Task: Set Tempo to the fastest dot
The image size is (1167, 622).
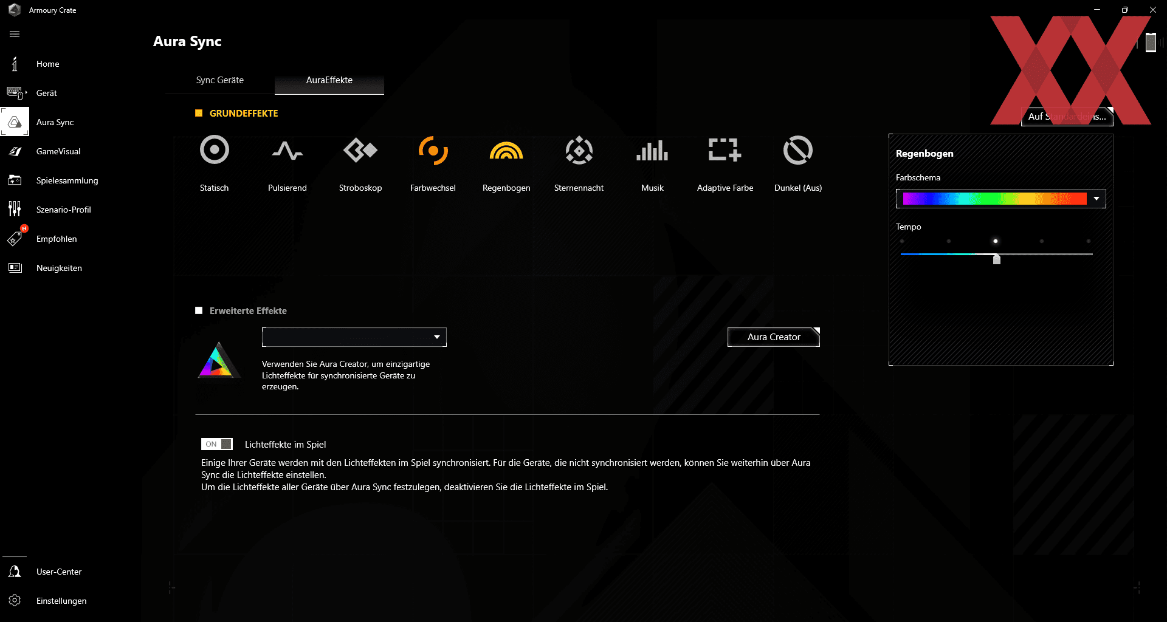Action: [x=1089, y=241]
